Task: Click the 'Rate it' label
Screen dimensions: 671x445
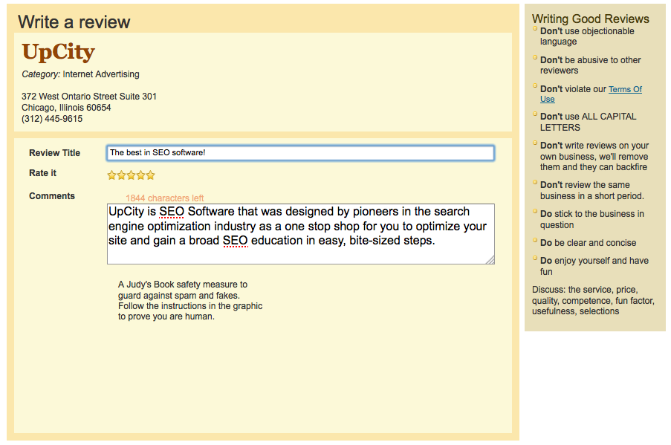Action: (43, 173)
